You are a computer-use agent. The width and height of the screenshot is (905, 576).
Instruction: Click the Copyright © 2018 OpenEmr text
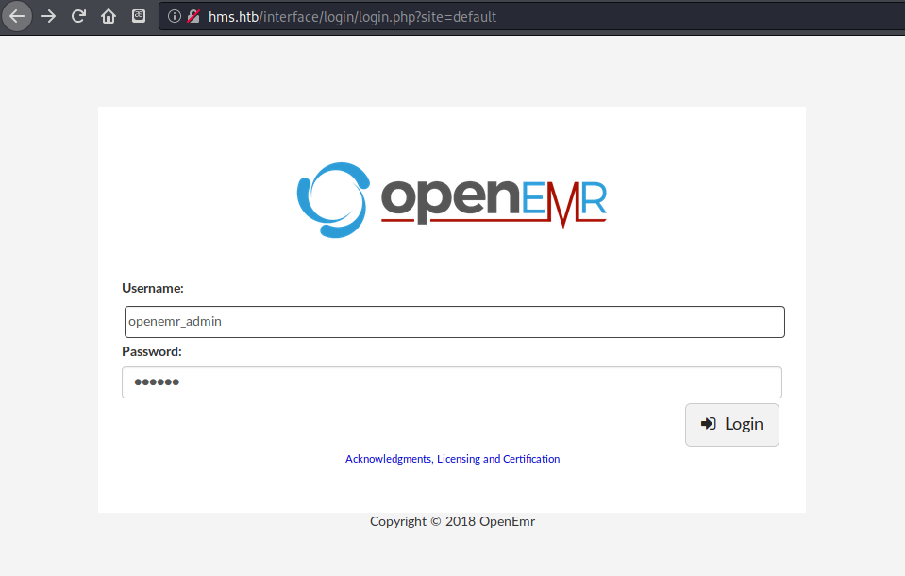pos(453,521)
